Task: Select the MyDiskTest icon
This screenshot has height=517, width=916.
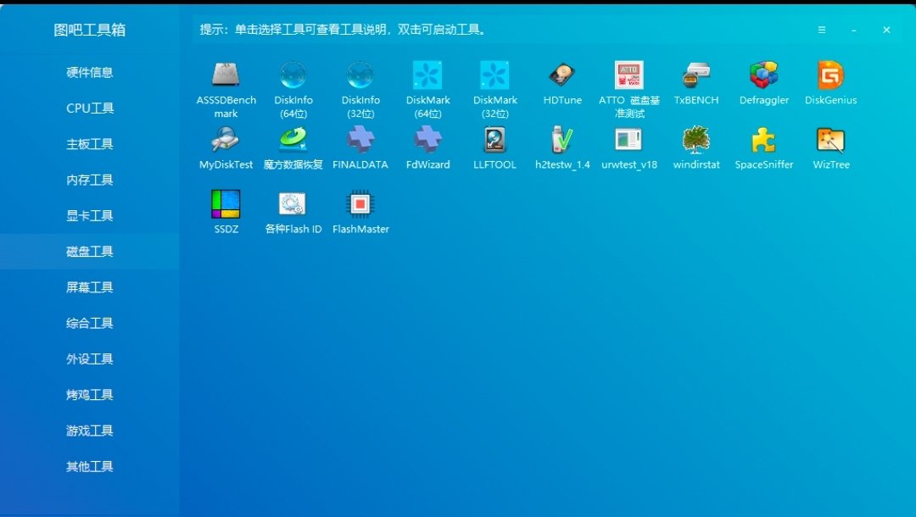Action: [x=226, y=140]
